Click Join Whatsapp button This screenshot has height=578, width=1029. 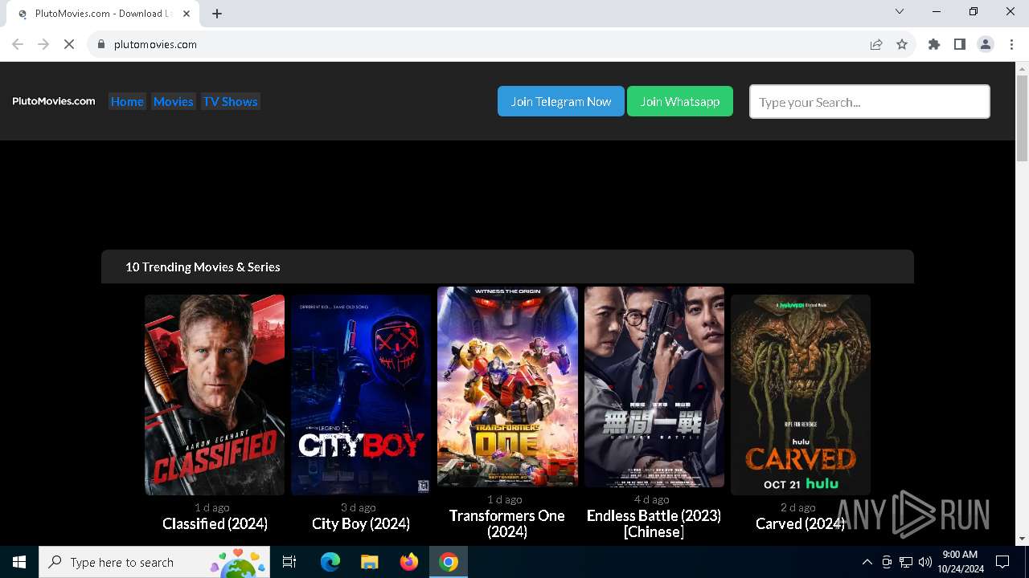[680, 101]
